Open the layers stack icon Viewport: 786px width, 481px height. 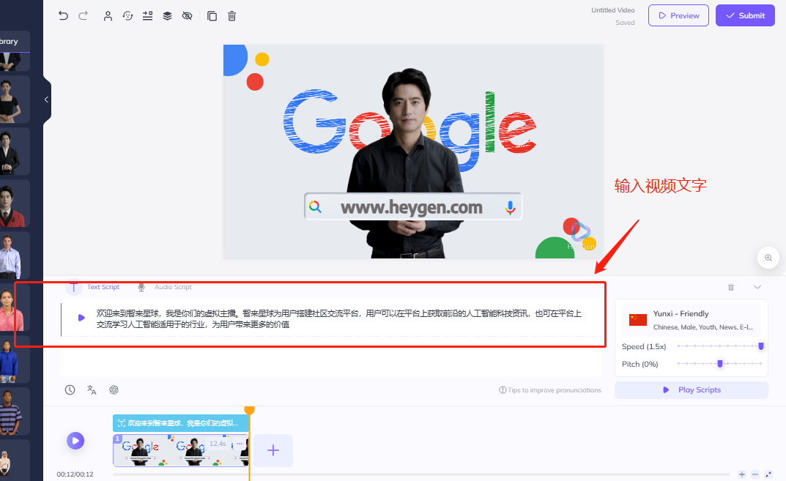click(x=167, y=15)
